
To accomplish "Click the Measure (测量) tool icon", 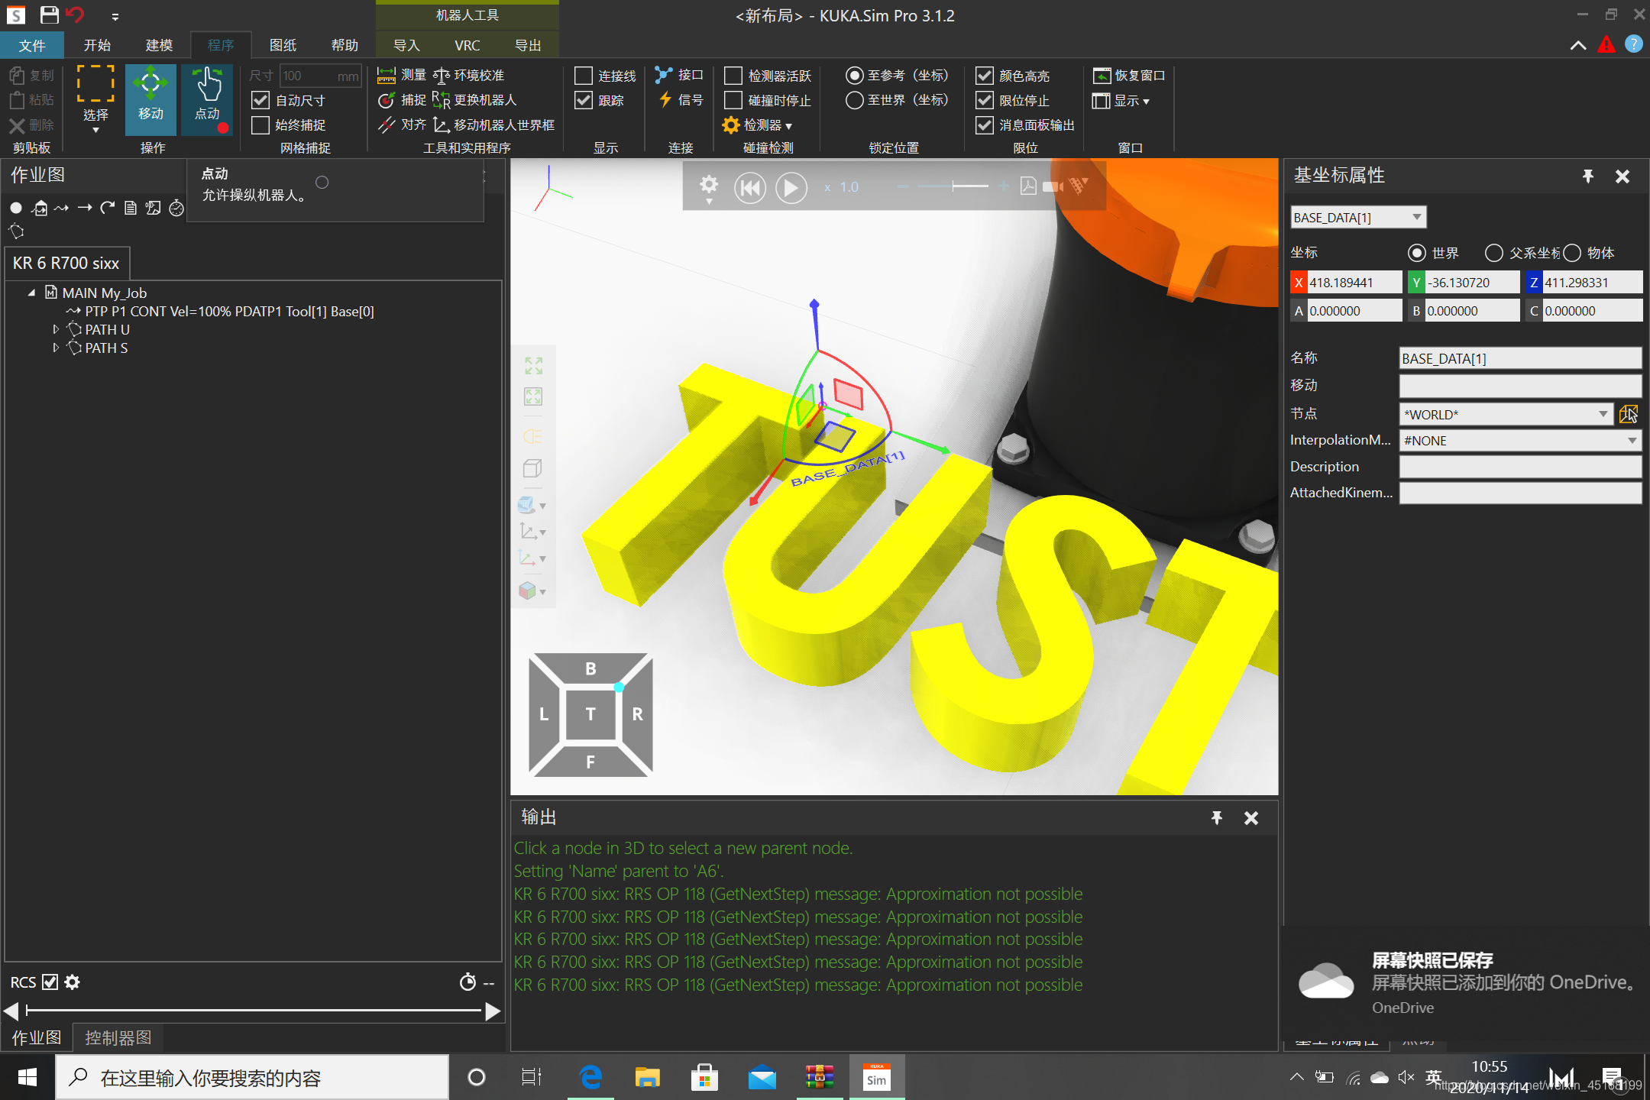I will point(387,75).
